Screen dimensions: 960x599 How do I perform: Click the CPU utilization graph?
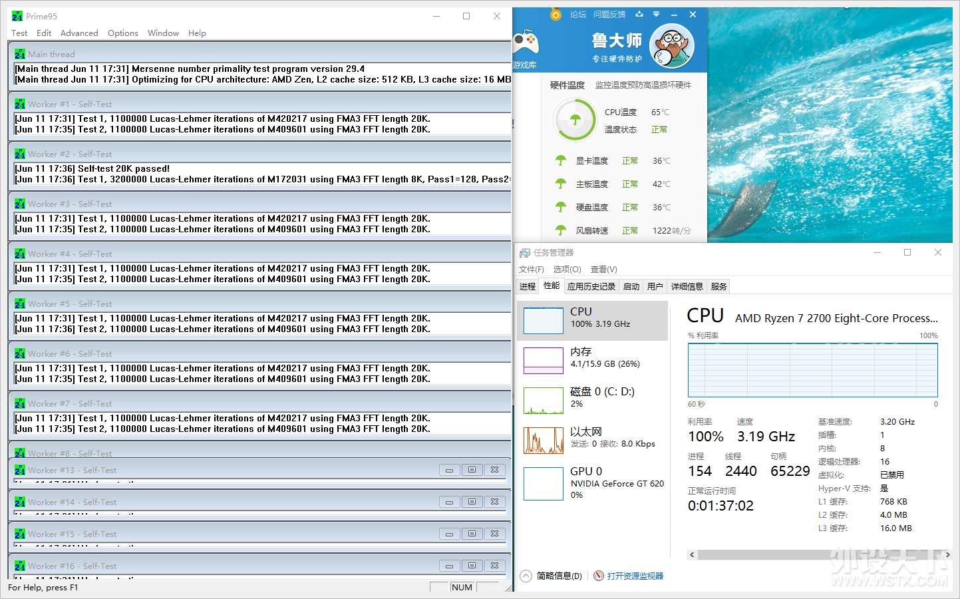(812, 370)
